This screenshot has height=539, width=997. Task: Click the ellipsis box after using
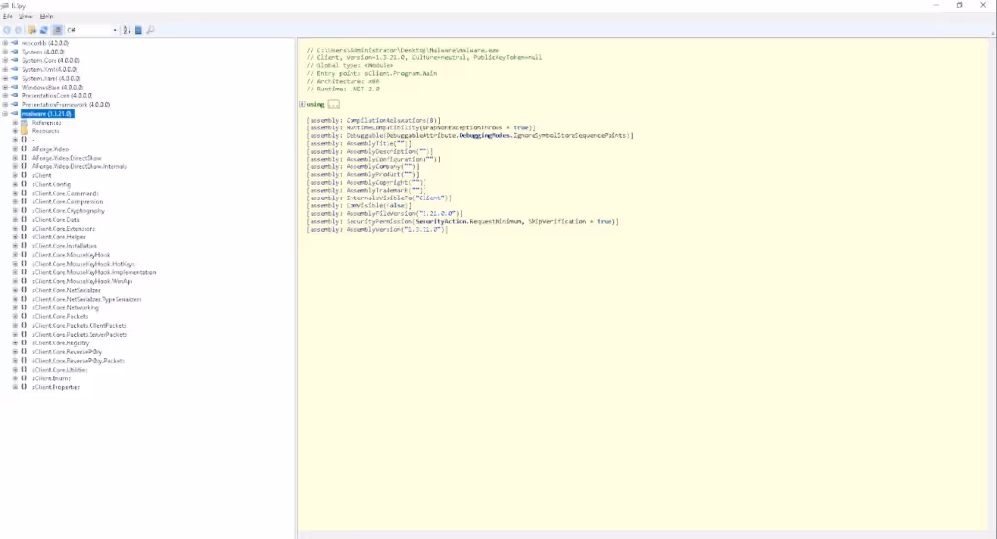pyautogui.click(x=334, y=104)
